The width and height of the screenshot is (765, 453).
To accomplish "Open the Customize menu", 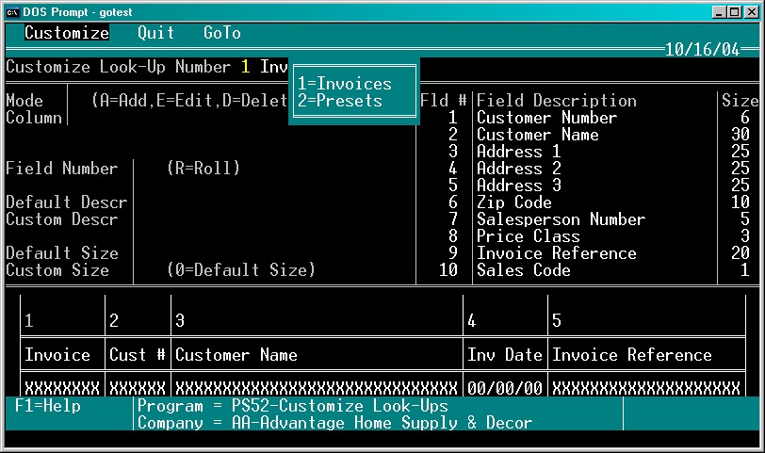I will pos(67,33).
